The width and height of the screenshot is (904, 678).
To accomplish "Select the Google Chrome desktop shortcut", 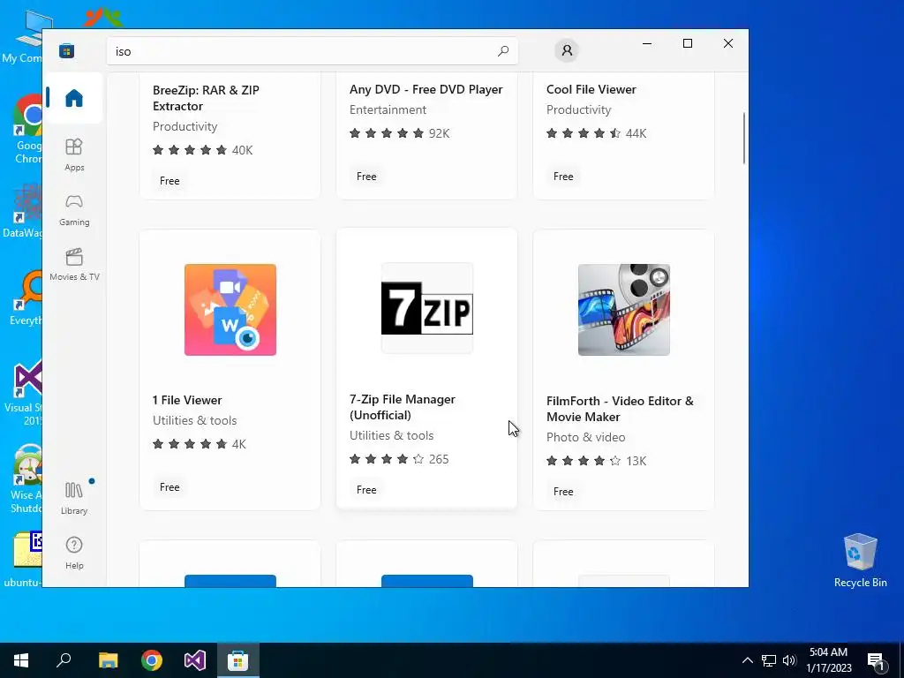I will [x=26, y=129].
